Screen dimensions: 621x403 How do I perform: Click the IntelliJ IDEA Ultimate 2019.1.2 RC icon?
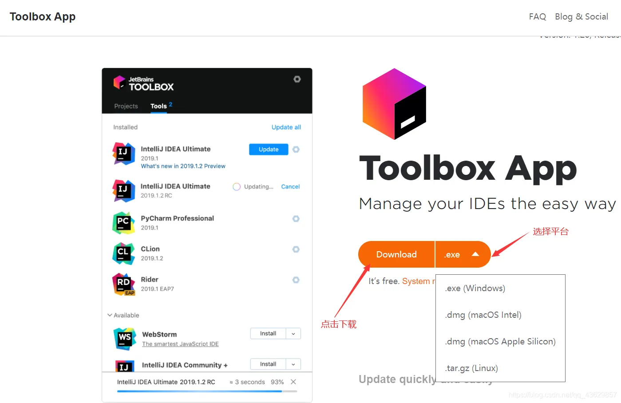point(124,191)
